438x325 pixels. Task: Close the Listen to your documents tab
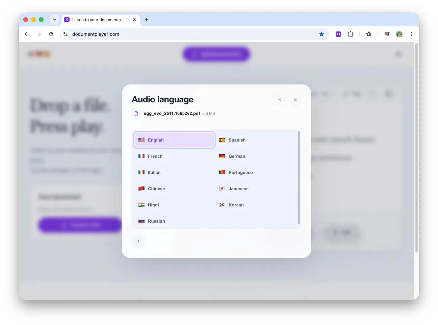tap(134, 20)
